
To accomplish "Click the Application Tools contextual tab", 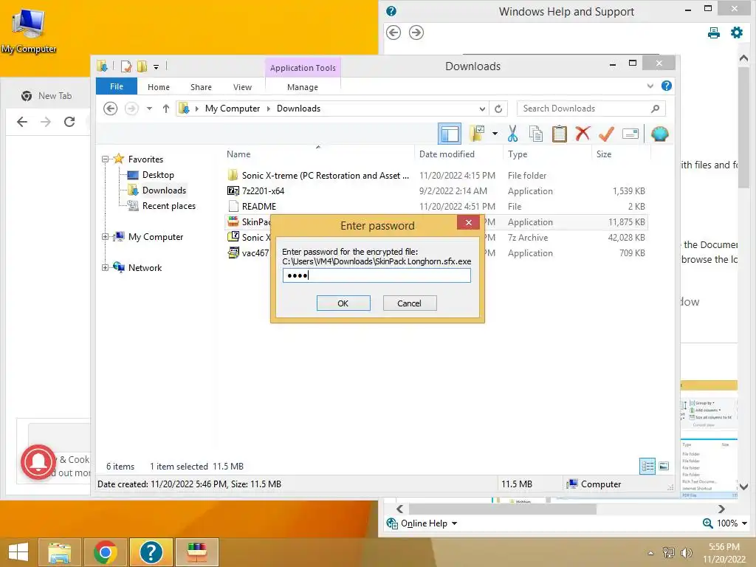I will point(303,68).
